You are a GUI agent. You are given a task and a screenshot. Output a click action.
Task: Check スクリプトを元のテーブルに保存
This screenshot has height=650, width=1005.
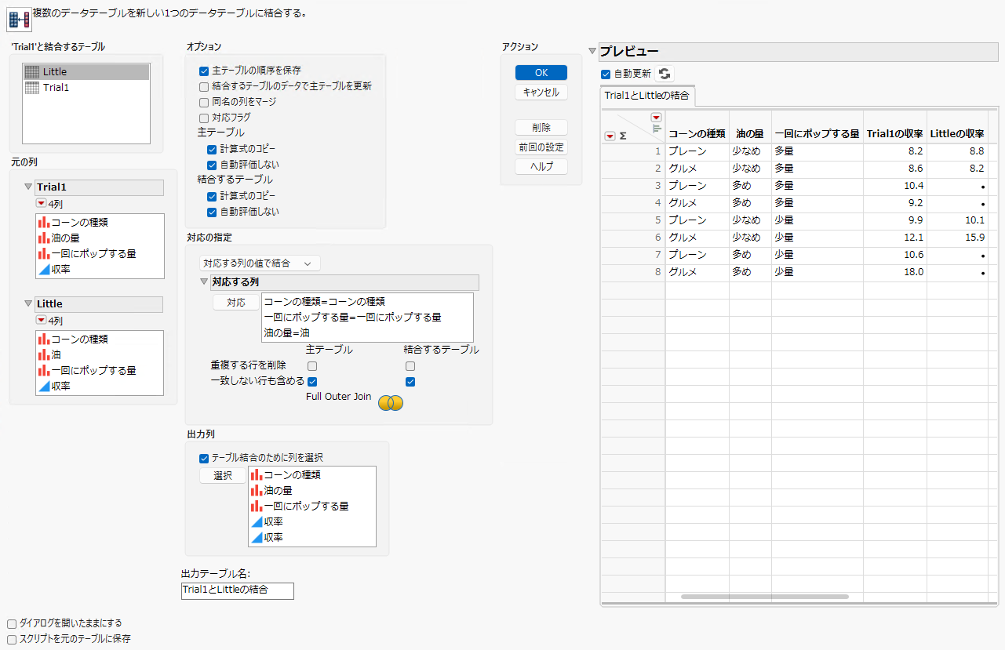pyautogui.click(x=12, y=639)
